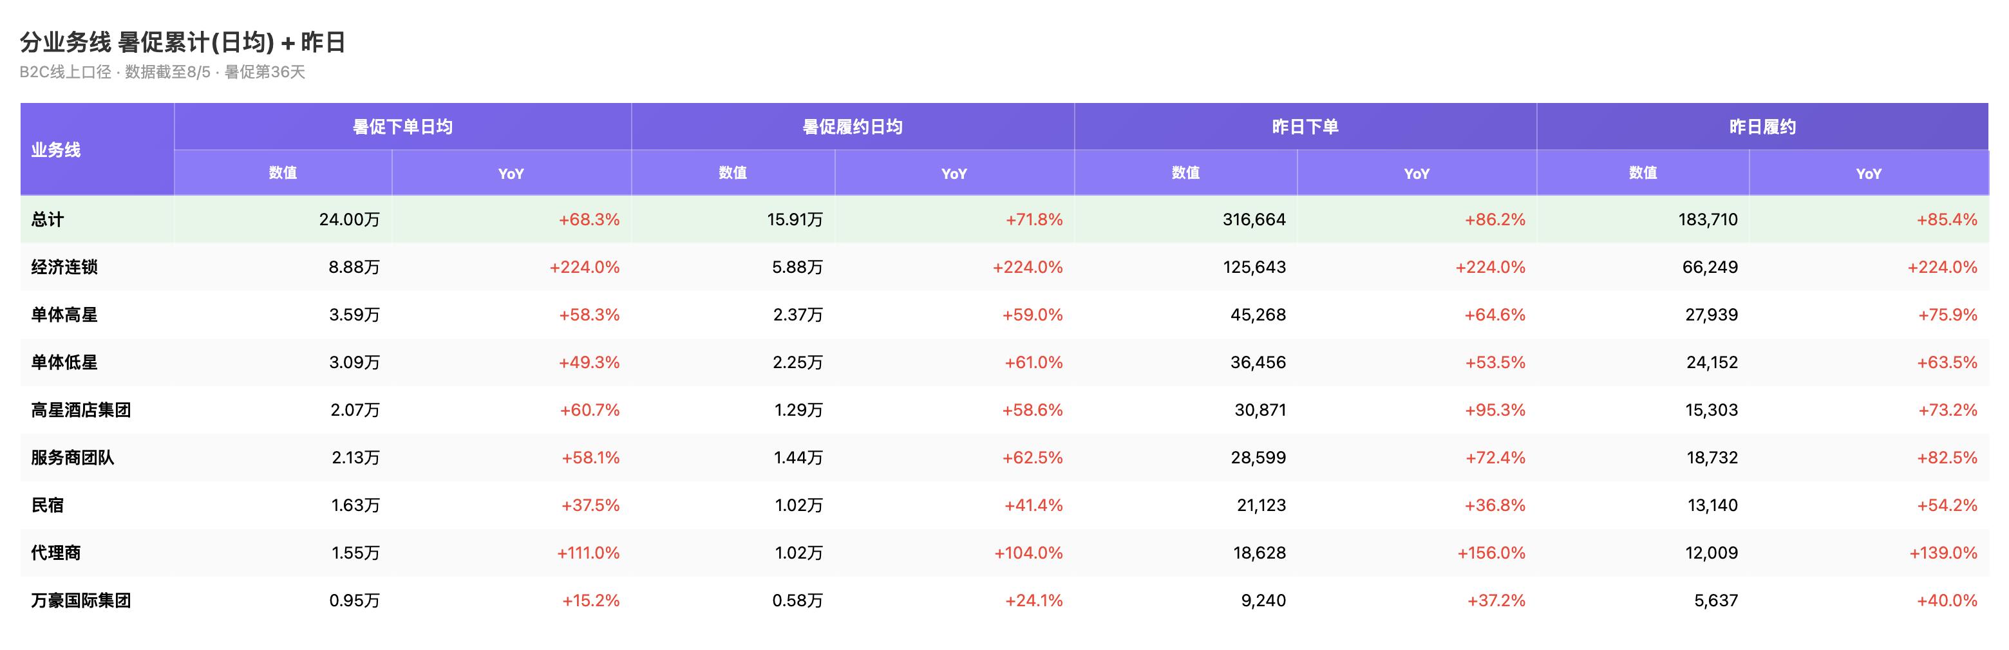Click the 昨日履约 group header
This screenshot has height=650, width=2009.
pyautogui.click(x=1762, y=126)
